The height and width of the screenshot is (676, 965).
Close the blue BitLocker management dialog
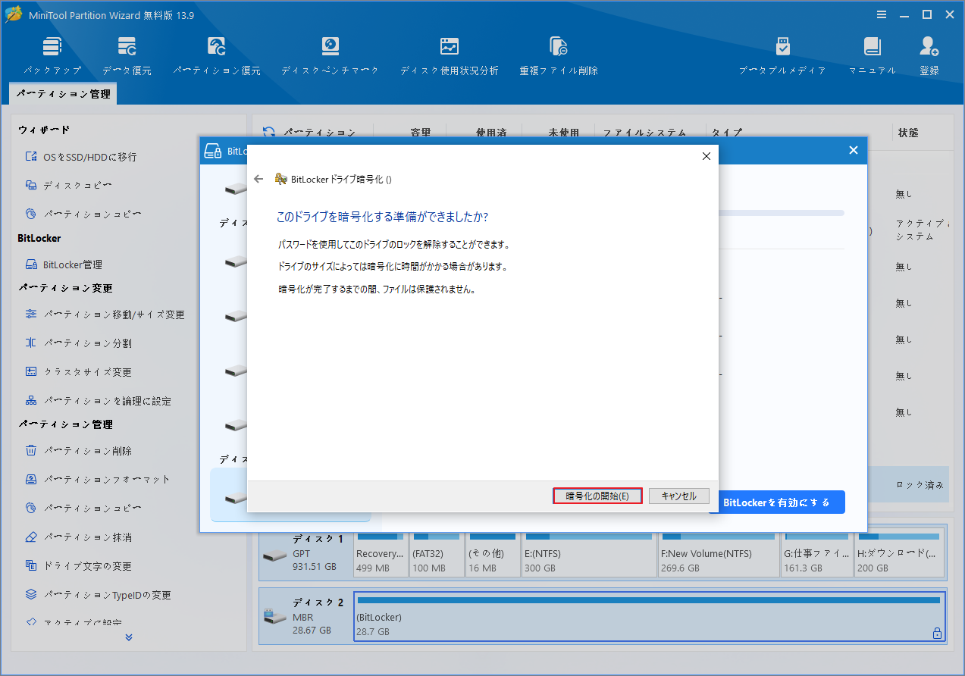pyautogui.click(x=853, y=151)
